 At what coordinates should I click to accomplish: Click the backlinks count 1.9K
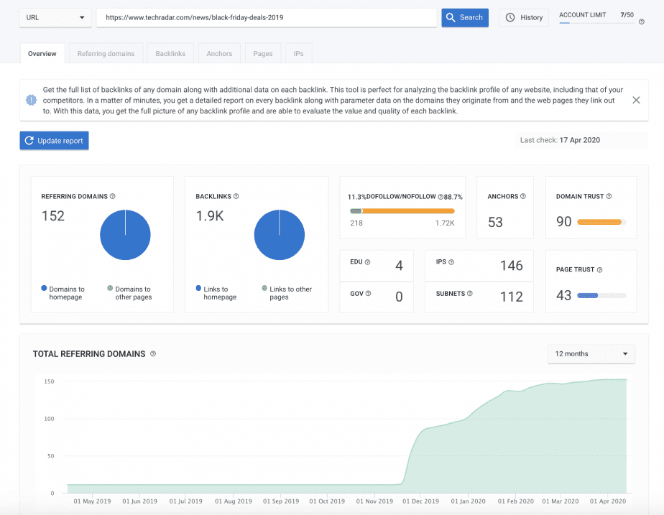pyautogui.click(x=210, y=216)
